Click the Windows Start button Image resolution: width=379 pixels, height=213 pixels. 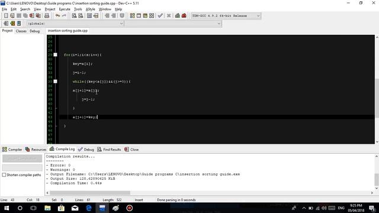(x=7, y=208)
